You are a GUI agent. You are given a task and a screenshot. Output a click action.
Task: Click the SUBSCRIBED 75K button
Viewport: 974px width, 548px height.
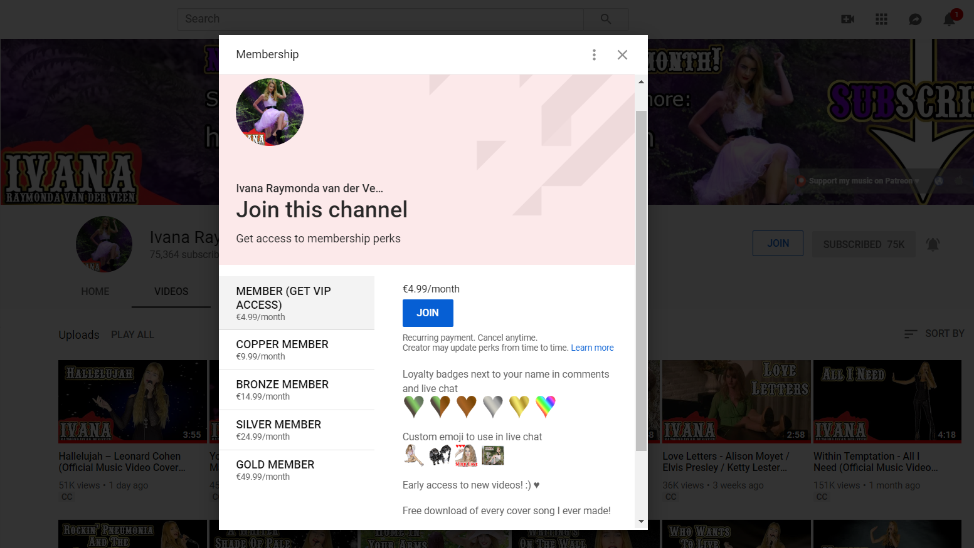pyautogui.click(x=864, y=244)
